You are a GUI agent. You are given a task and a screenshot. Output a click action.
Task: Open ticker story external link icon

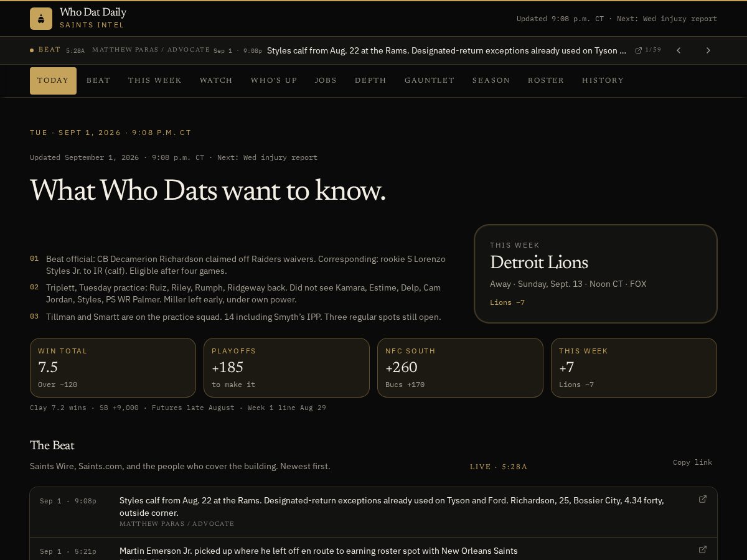click(639, 50)
